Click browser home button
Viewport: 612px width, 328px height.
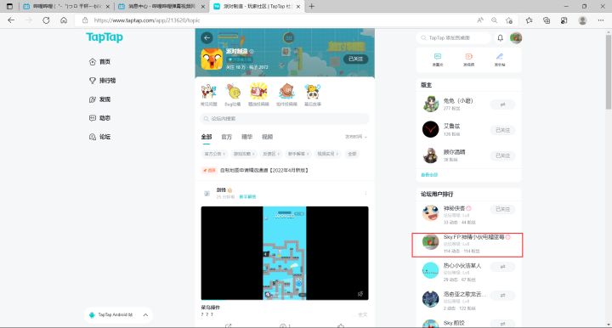64,20
